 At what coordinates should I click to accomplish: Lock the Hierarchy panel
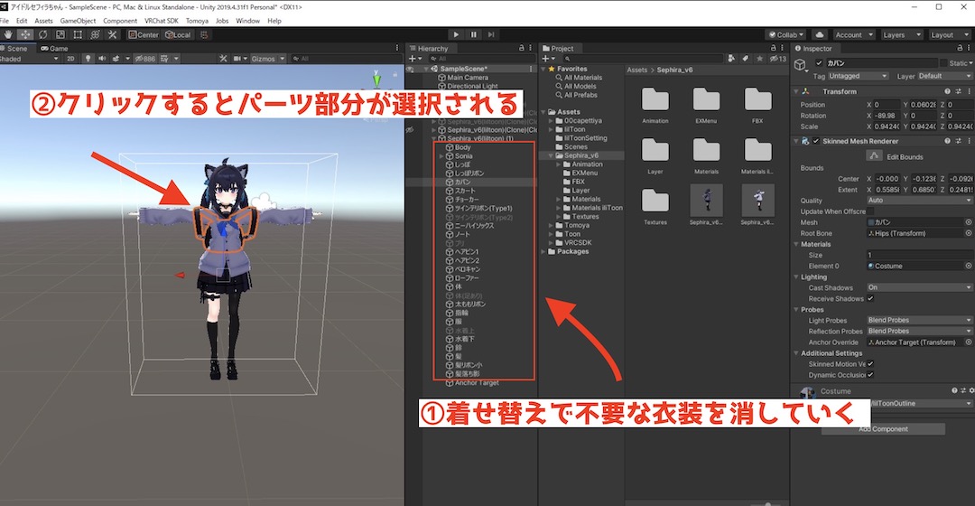pos(521,48)
